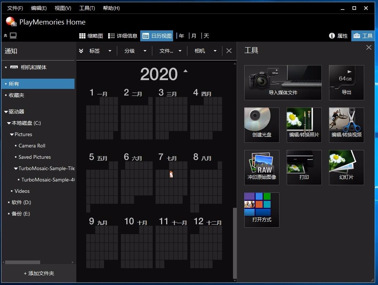This screenshot has height=285, width=378.
Task: Open the 冲印原始图像 RAW tool
Action: [261, 167]
